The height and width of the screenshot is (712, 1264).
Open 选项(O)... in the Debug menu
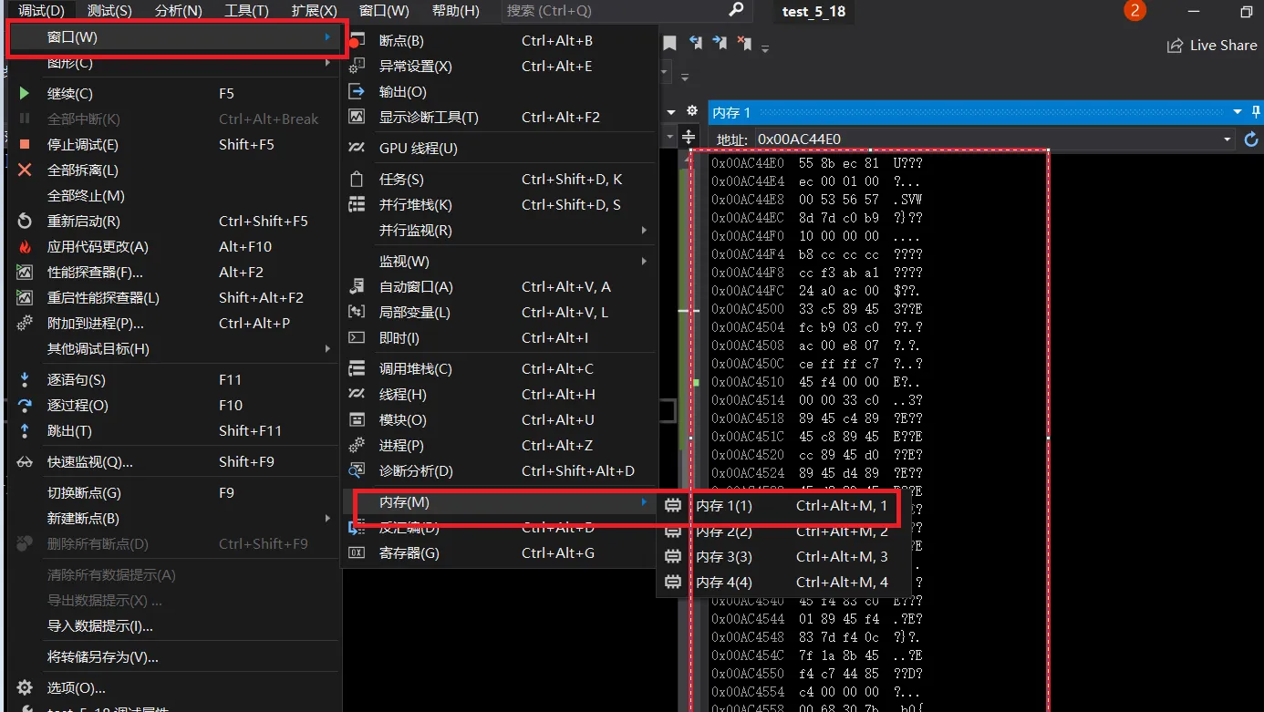tap(174, 688)
